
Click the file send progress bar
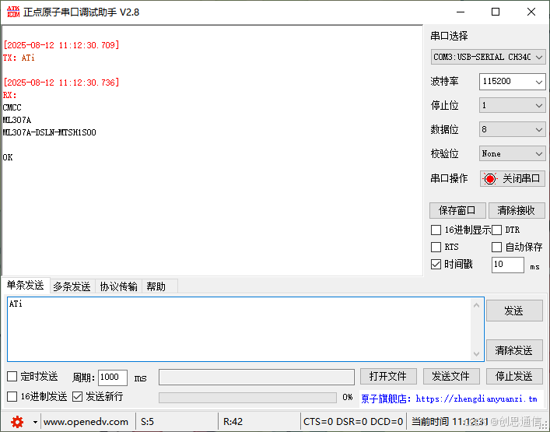[247, 397]
